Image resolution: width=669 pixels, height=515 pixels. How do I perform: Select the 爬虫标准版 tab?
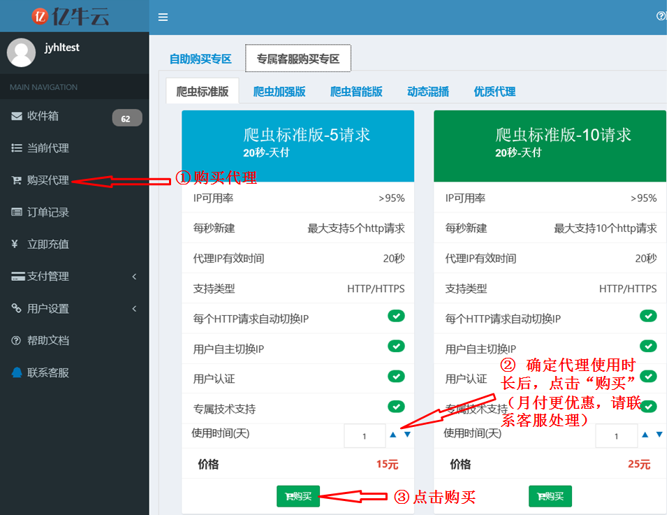coord(203,92)
